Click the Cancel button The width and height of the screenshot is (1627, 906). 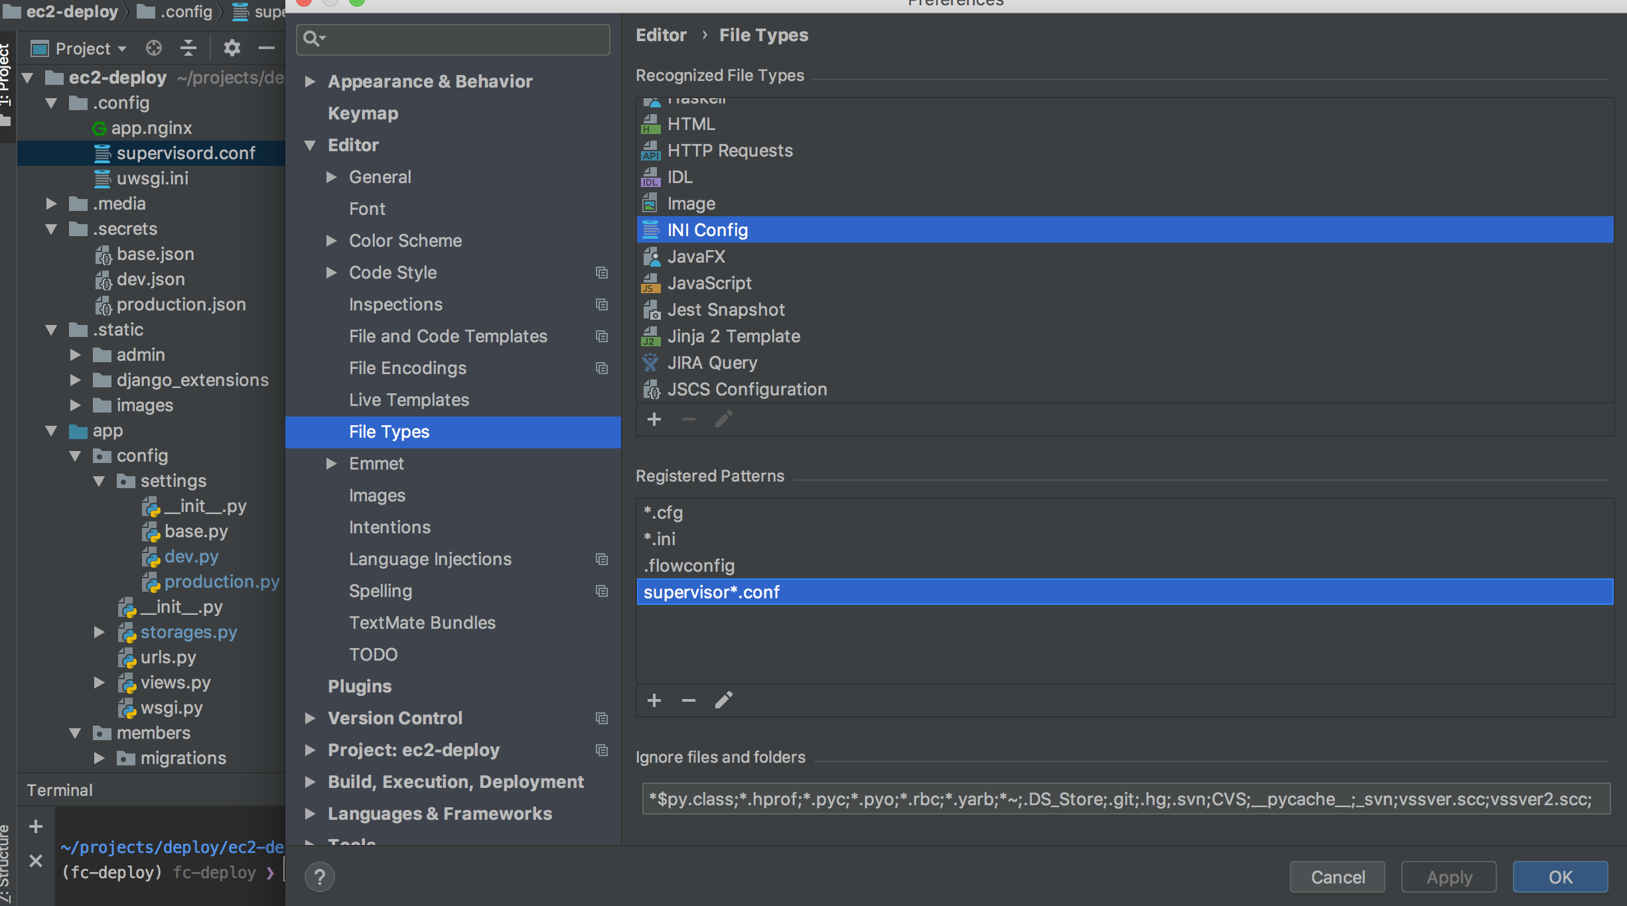(x=1338, y=877)
